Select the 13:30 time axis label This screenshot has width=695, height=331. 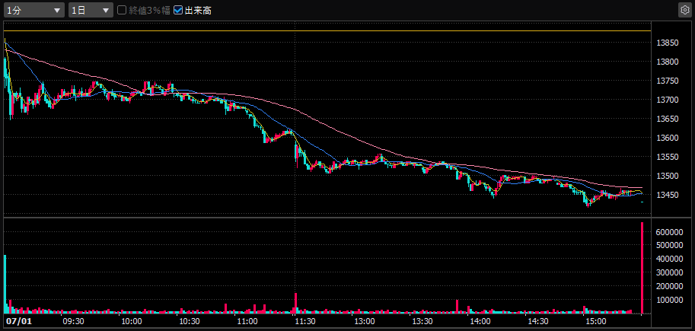coord(422,320)
